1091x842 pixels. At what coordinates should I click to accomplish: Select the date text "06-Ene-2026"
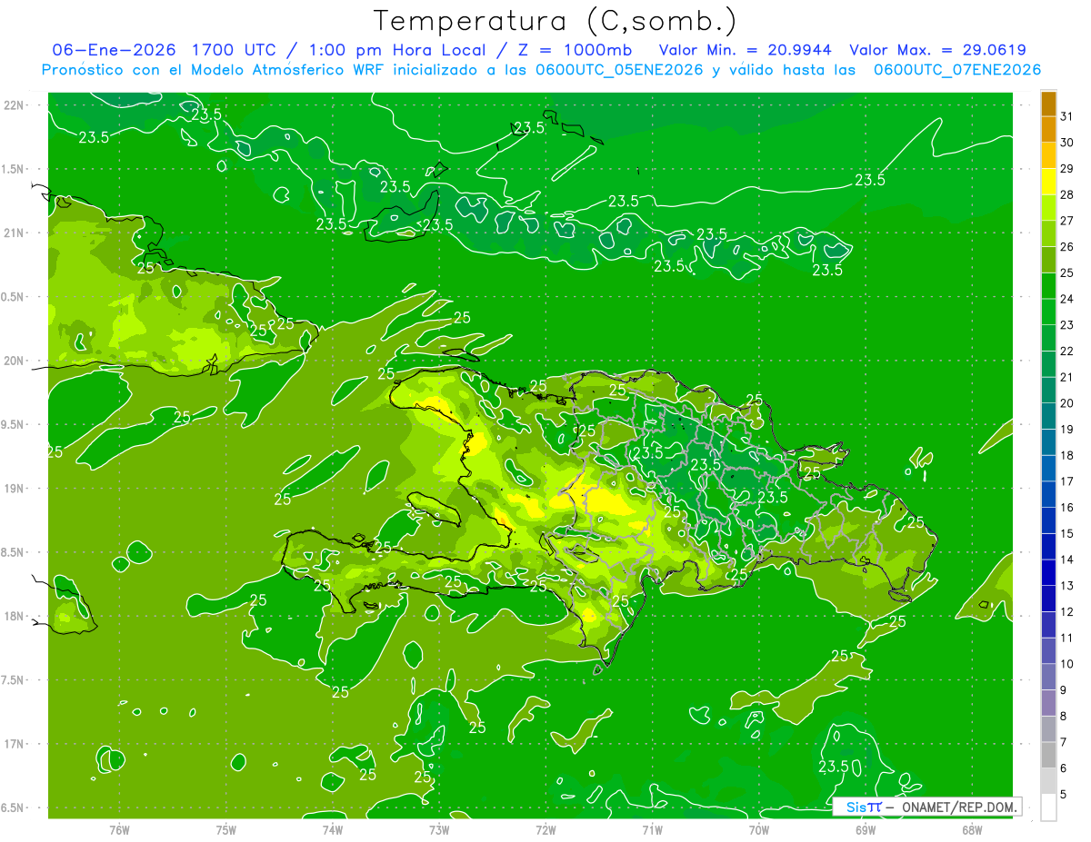coord(113,50)
